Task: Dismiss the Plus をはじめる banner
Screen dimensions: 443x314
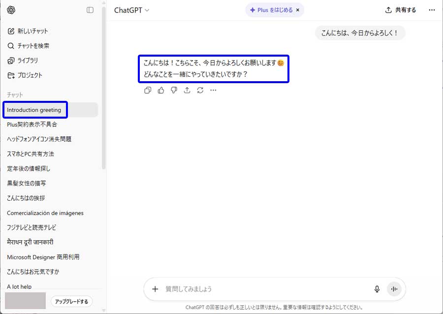Action: coord(298,10)
